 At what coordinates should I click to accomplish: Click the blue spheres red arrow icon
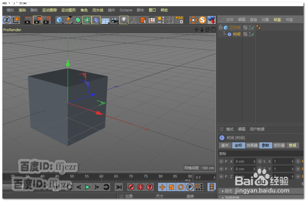(211, 20)
